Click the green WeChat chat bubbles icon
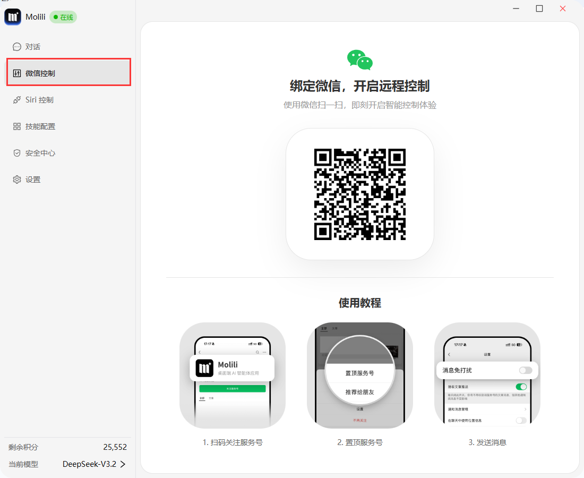This screenshot has height=478, width=584. click(359, 60)
